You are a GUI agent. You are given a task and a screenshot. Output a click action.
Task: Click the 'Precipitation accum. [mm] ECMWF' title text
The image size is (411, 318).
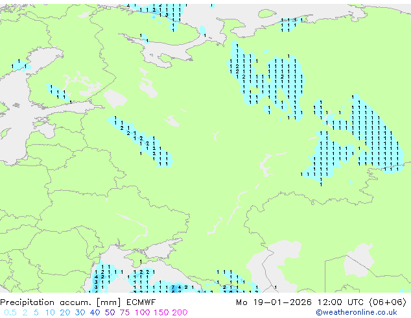point(78,302)
